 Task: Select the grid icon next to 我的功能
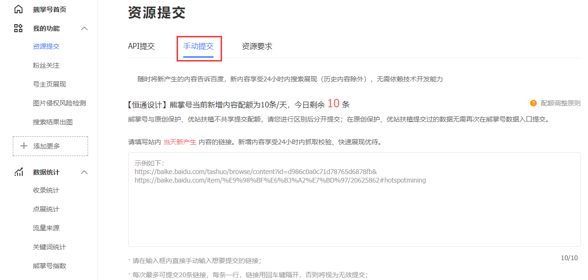tap(18, 28)
